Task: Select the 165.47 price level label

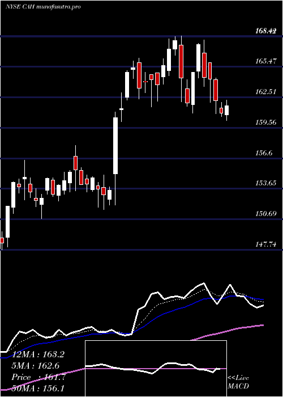Action: [265, 61]
